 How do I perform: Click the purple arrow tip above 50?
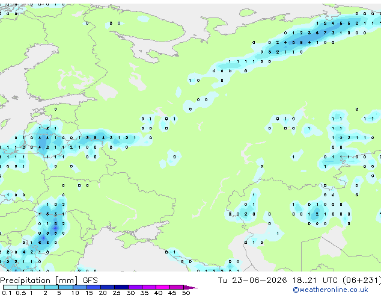click(190, 287)
